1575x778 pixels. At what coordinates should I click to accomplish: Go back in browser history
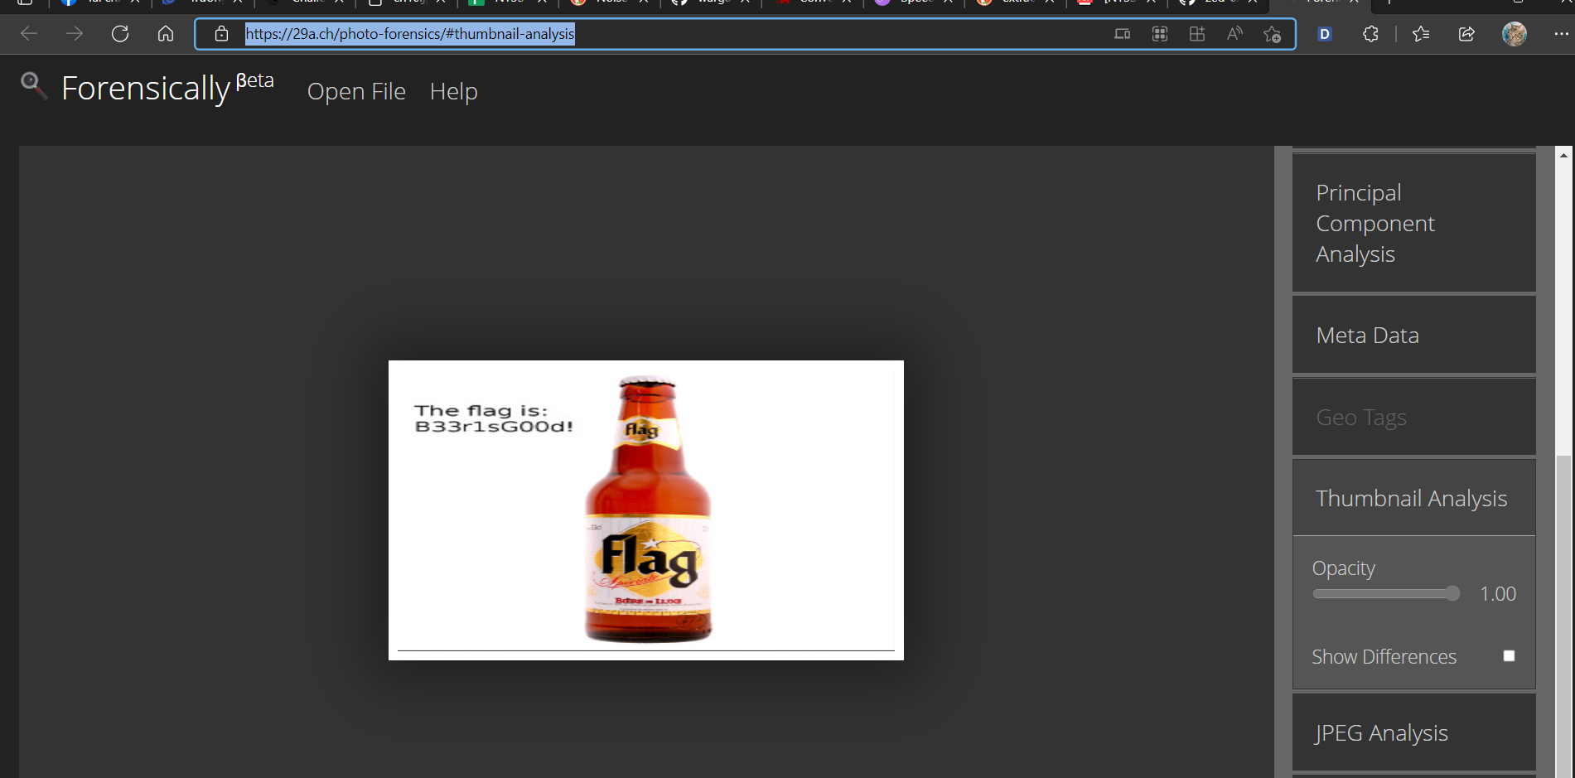[29, 34]
